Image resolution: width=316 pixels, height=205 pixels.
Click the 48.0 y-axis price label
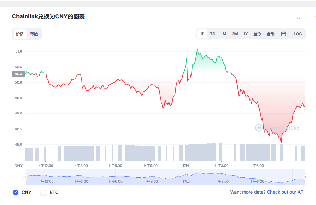click(x=19, y=144)
